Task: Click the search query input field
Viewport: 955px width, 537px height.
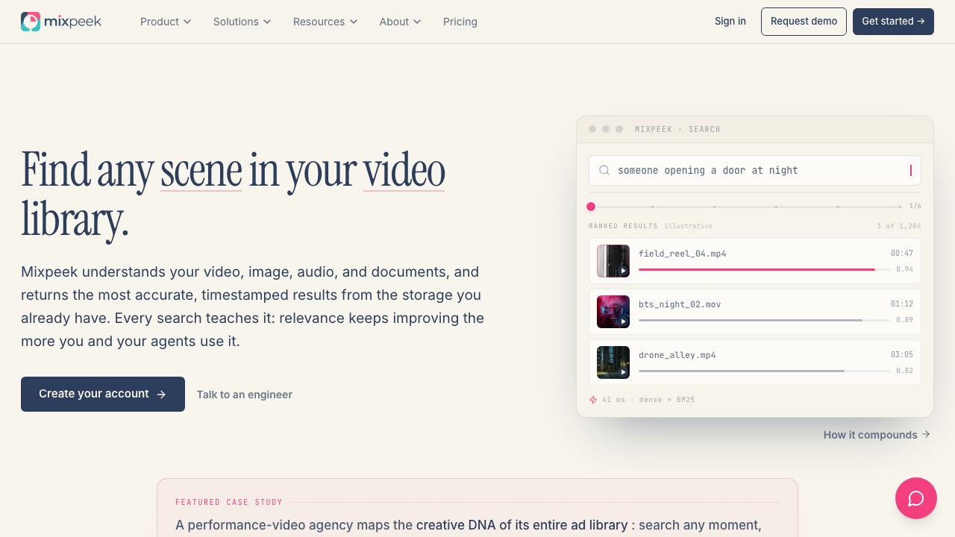Action: click(x=755, y=170)
